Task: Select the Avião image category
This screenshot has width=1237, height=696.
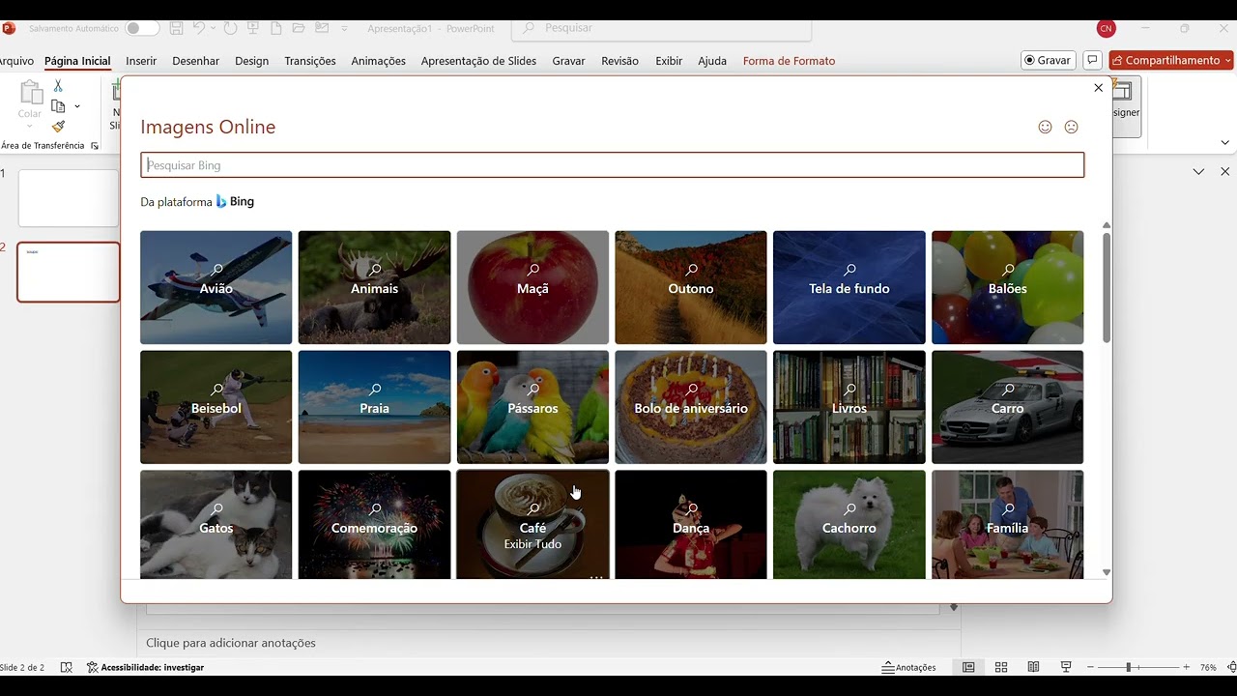Action: pos(216,287)
